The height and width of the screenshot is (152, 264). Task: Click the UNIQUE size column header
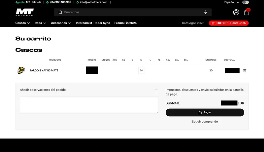(106, 60)
